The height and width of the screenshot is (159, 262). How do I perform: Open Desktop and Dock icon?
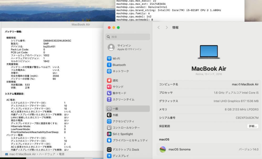[x=109, y=150]
